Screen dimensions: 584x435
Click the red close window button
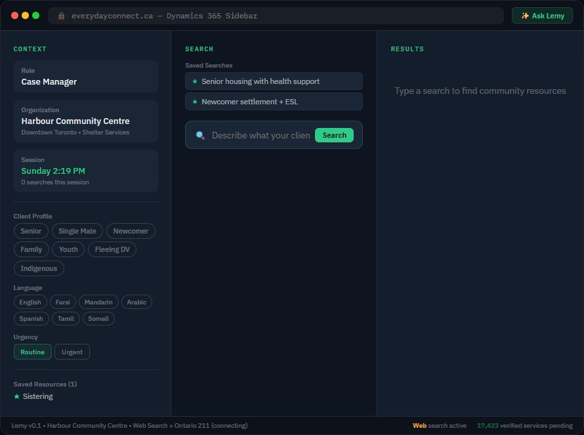(x=15, y=15)
